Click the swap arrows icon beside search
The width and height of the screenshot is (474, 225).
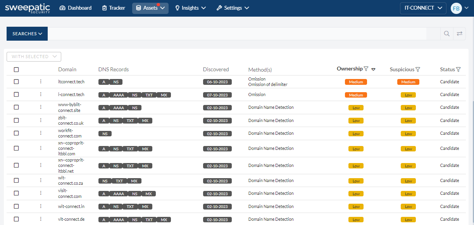pyautogui.click(x=459, y=34)
